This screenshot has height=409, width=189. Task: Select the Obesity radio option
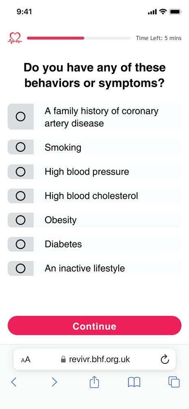coord(94,220)
